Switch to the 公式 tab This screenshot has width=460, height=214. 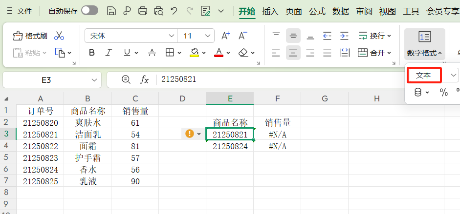[317, 11]
